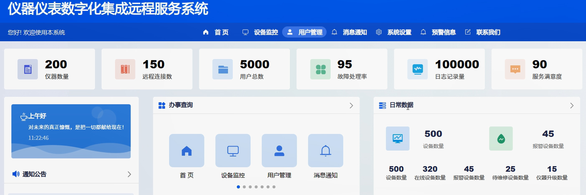Click the 11:22:46 clock text
Screen dimensions: 586x195
[38, 138]
